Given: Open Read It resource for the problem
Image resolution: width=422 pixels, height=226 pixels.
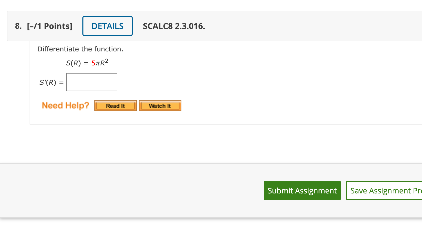Looking at the screenshot, I should point(115,106).
